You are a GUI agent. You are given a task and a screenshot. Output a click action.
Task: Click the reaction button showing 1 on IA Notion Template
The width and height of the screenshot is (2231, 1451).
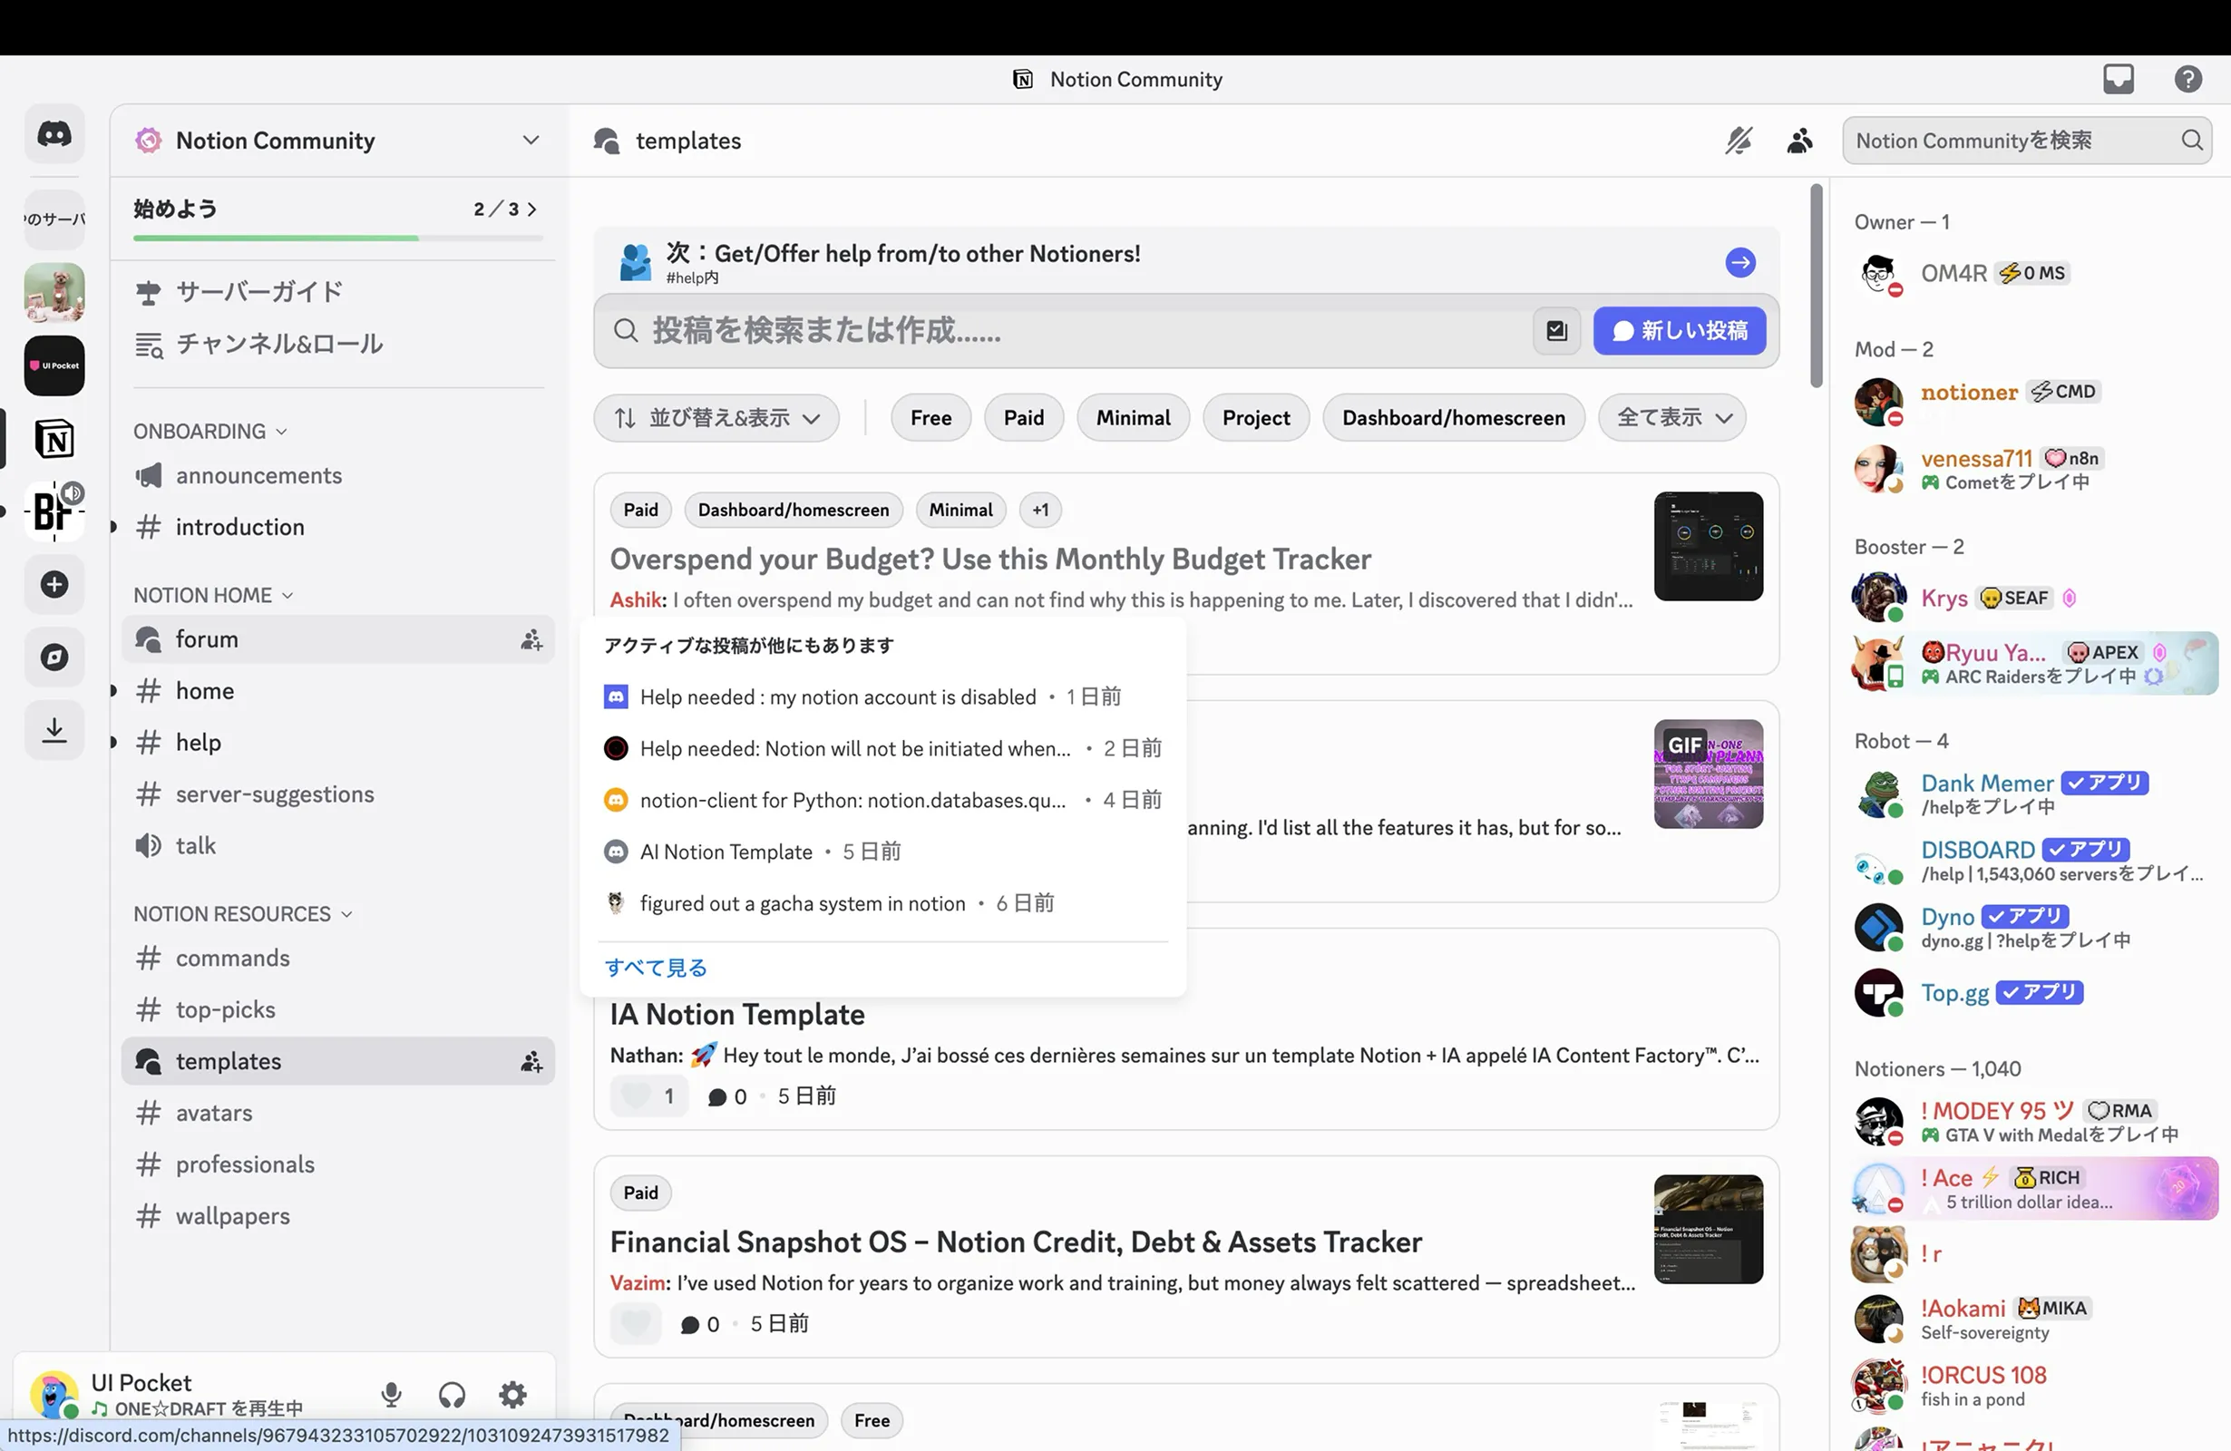coord(649,1096)
